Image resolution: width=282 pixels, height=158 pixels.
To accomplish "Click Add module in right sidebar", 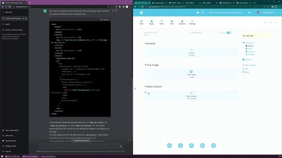I will (x=249, y=65).
